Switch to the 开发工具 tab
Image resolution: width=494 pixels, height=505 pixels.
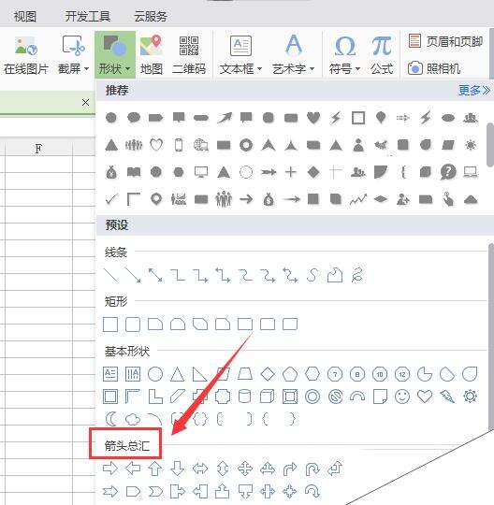pyautogui.click(x=88, y=17)
